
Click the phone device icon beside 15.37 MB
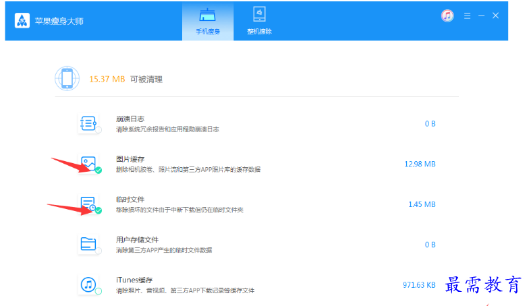point(67,79)
